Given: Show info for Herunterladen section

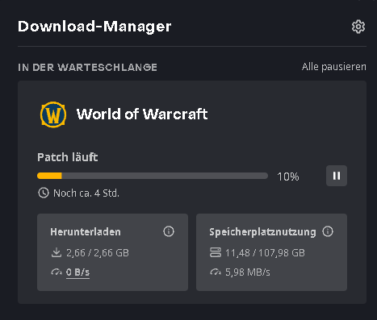Looking at the screenshot, I should (x=169, y=231).
